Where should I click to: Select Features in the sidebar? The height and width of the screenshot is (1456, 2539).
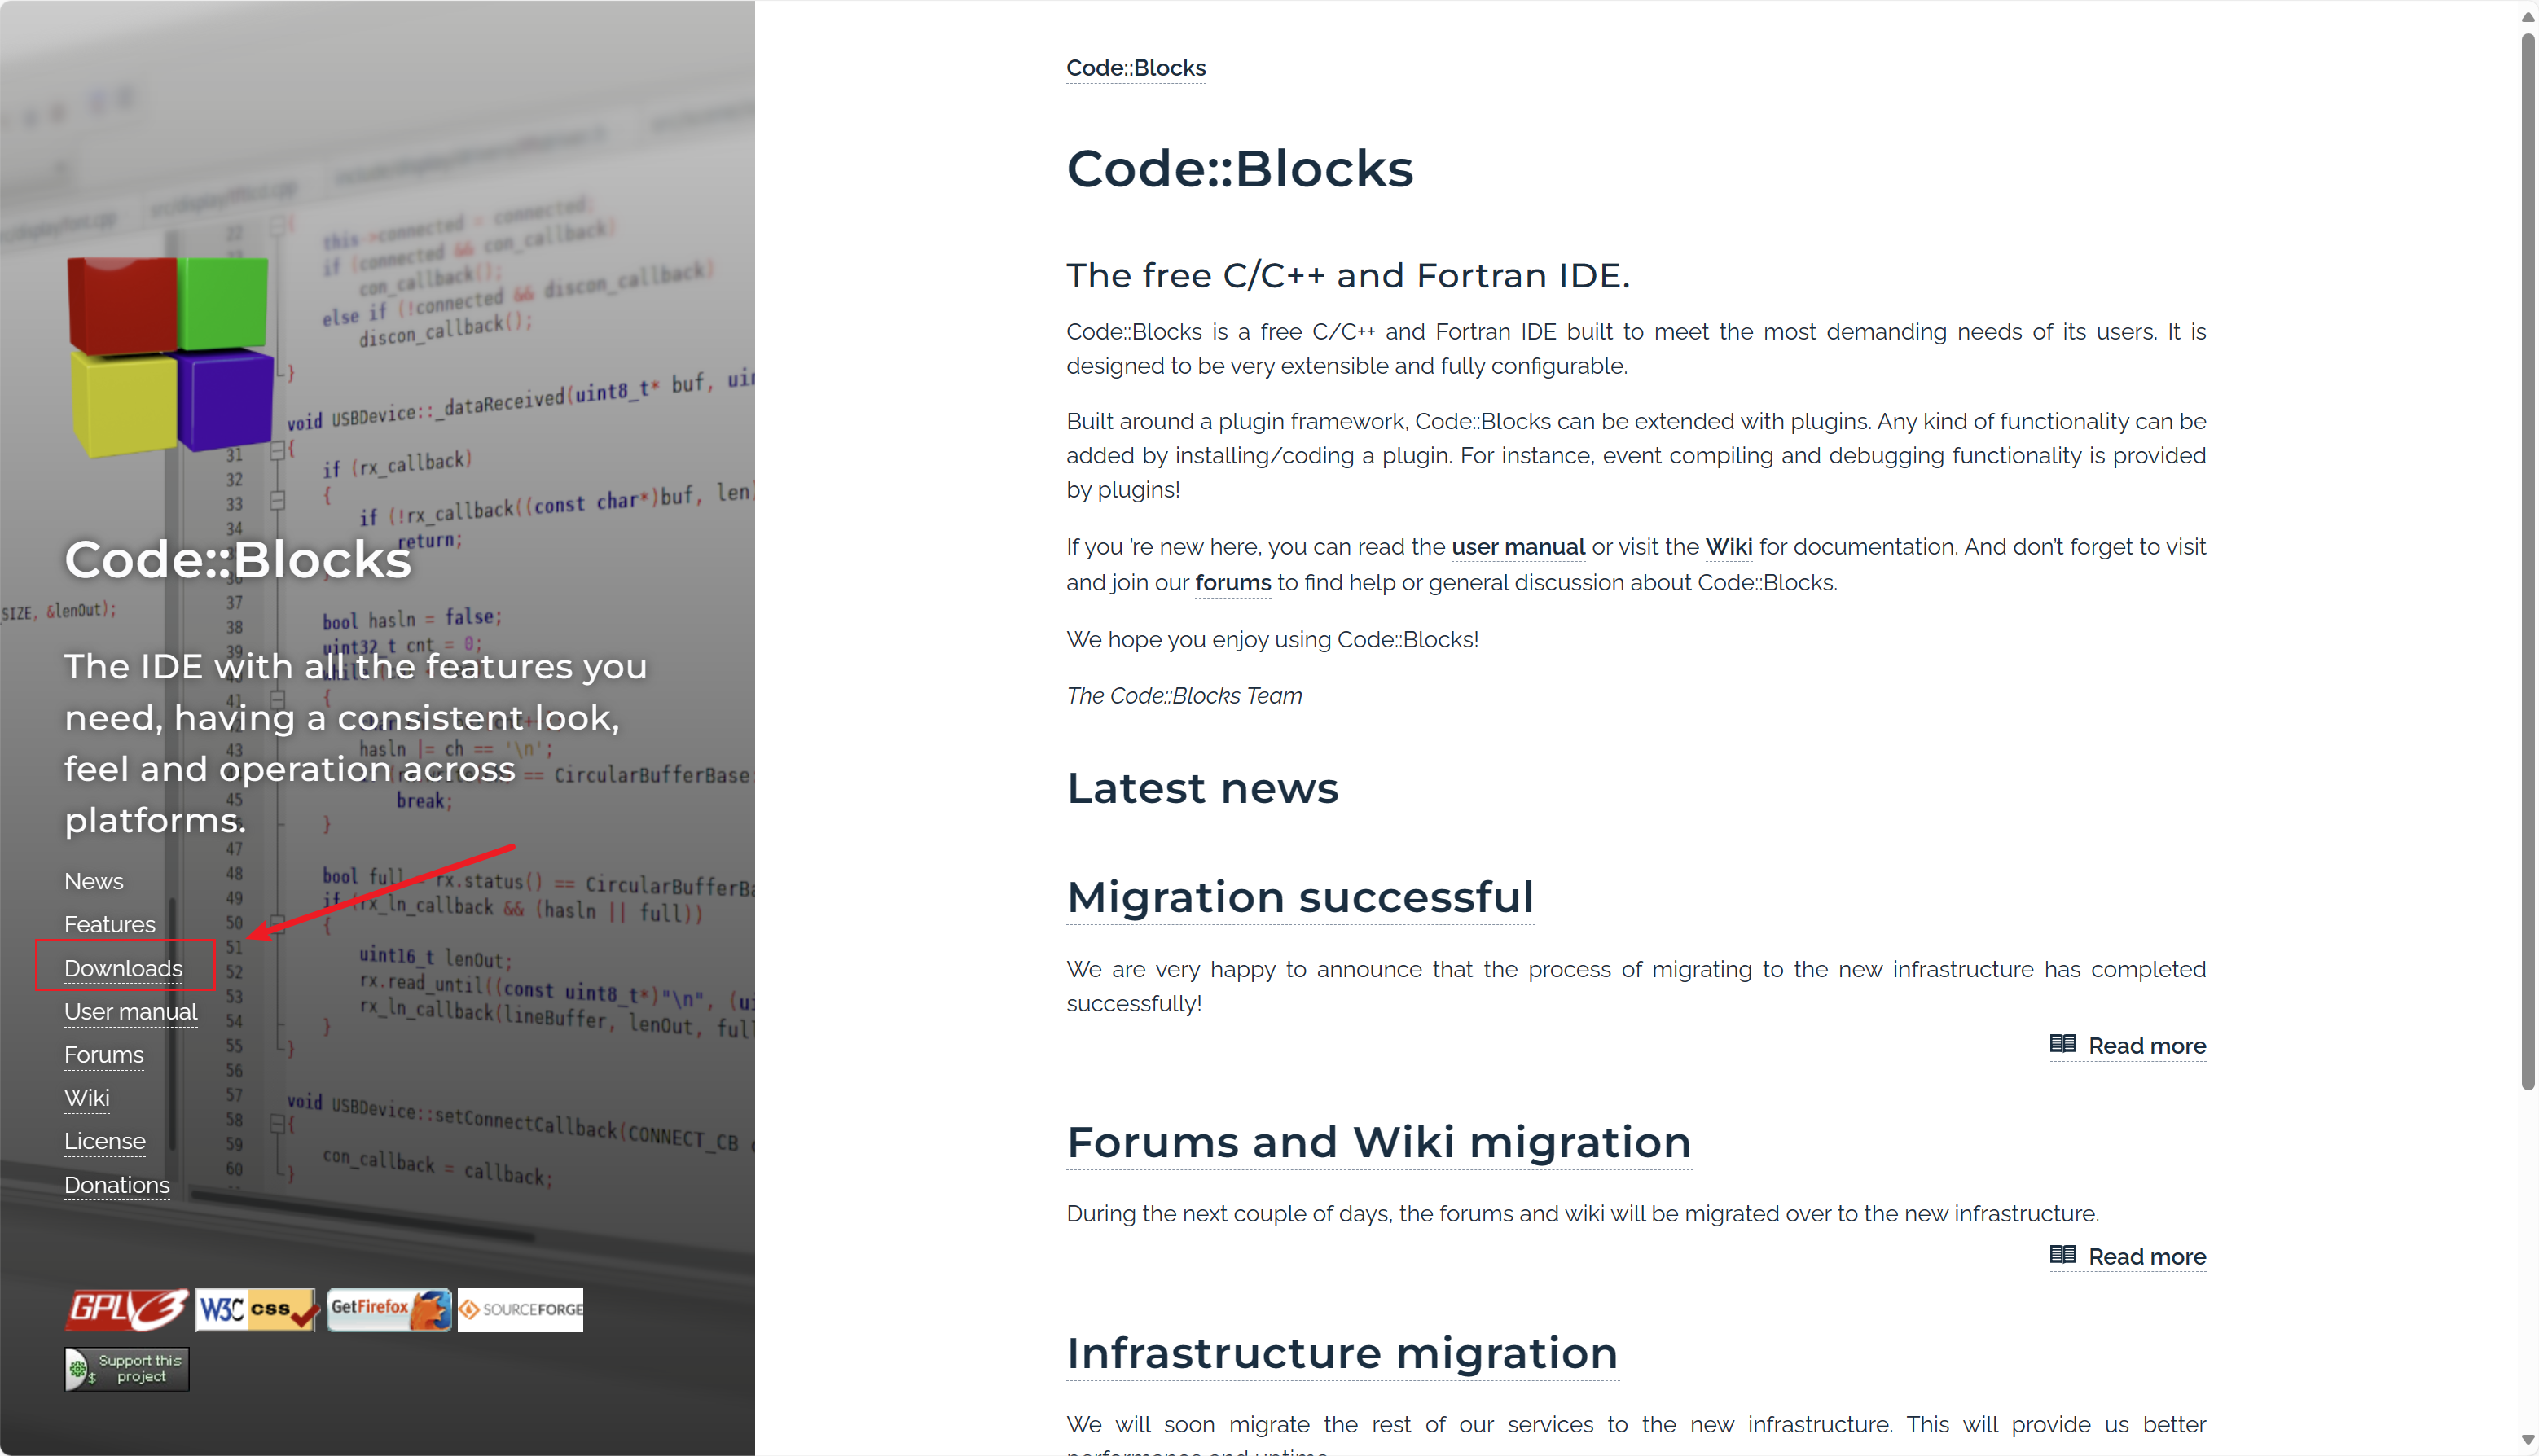coord(109,924)
